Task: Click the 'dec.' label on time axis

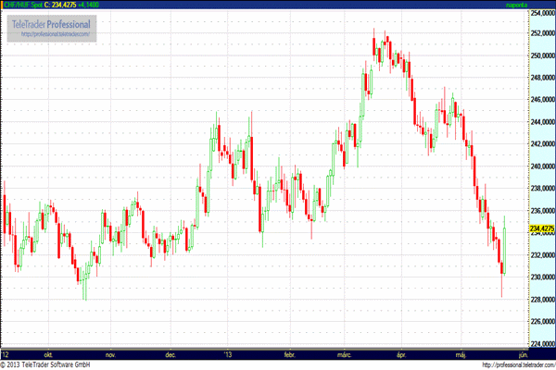Action: click(170, 353)
